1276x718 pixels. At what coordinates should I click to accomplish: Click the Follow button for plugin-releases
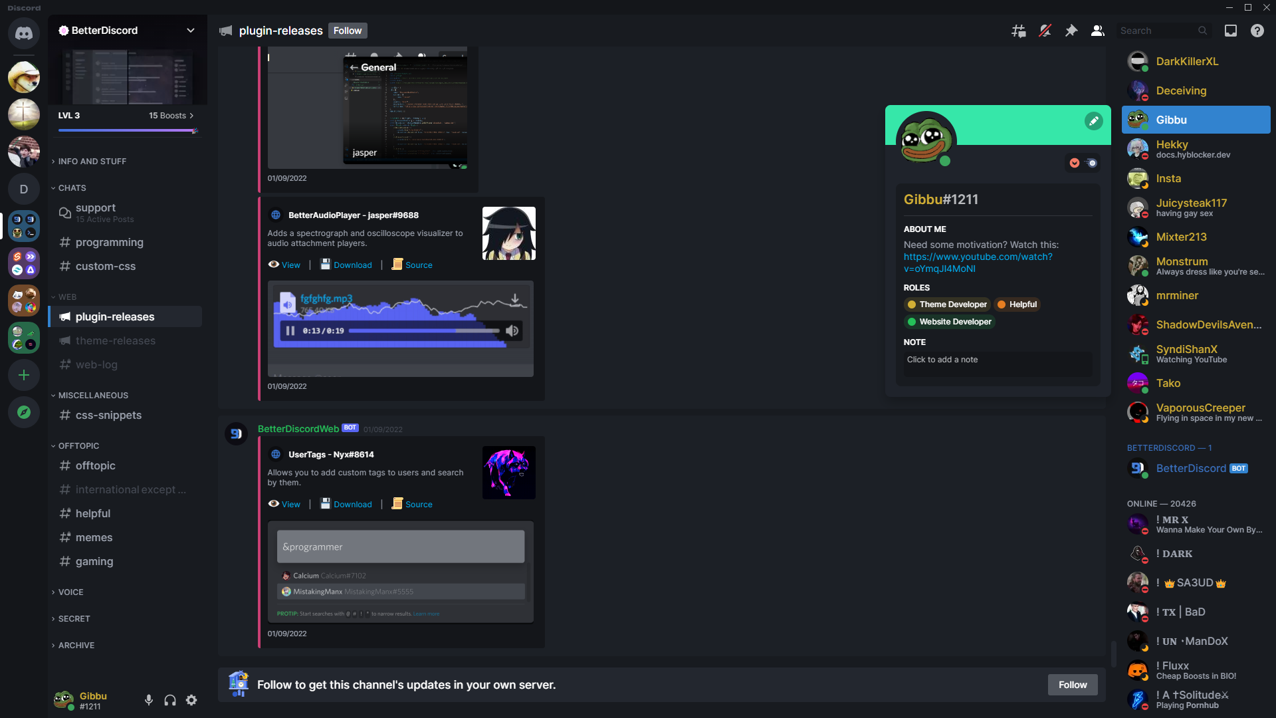(348, 31)
